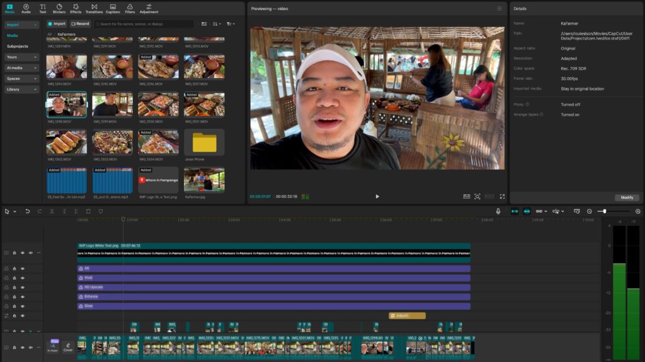Click the Undo icon above the timeline
The height and width of the screenshot is (362, 645).
(x=26, y=212)
